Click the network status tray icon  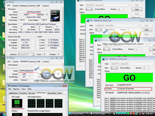pos(140,114)
